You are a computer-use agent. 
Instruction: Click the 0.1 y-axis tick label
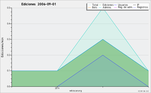(9, 71)
